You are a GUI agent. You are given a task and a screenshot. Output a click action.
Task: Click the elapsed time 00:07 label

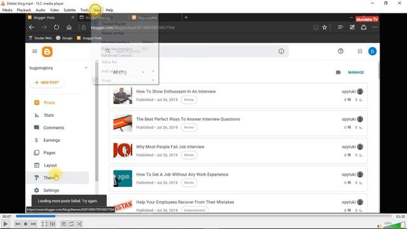click(7, 216)
